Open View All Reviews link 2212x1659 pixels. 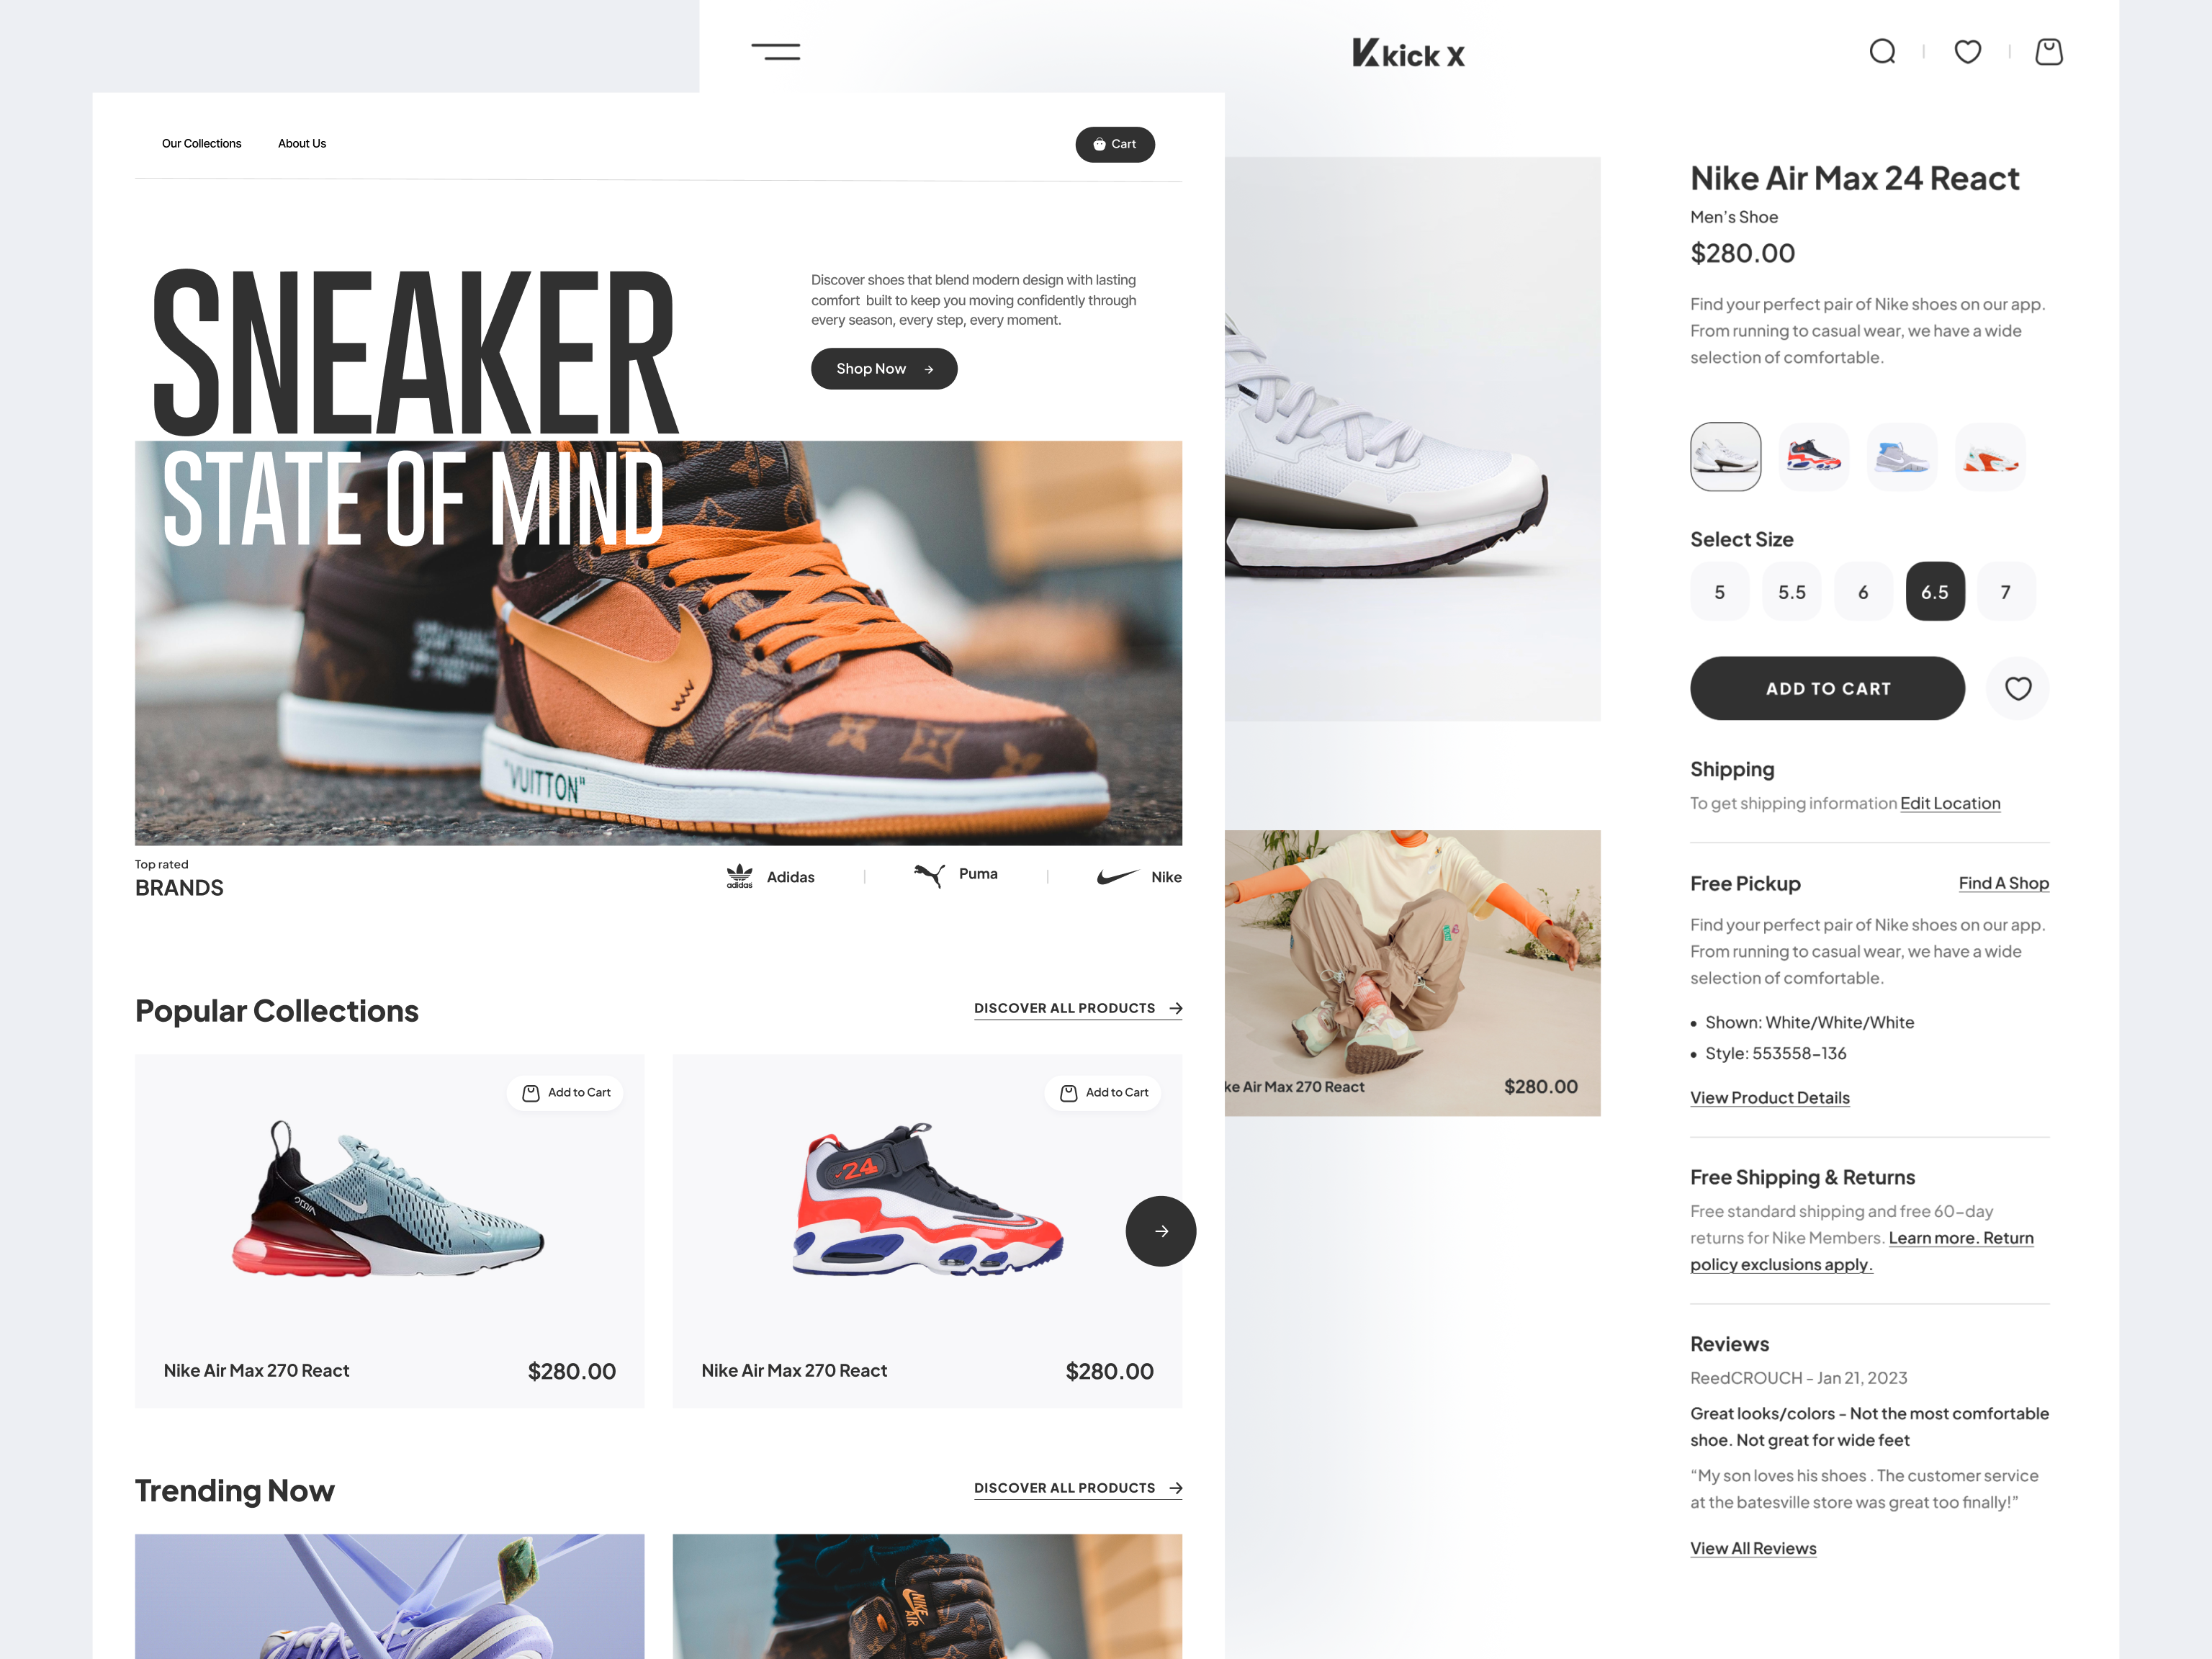click(x=1753, y=1548)
